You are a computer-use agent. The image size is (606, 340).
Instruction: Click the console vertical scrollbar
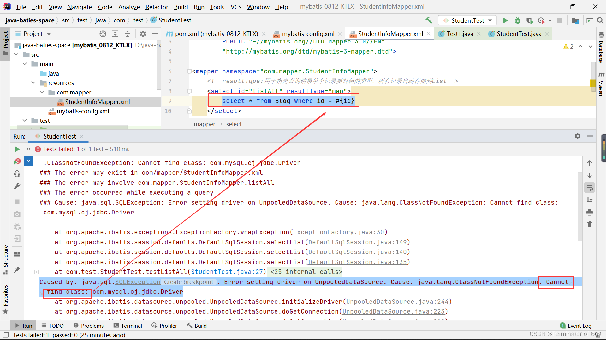[579, 206]
